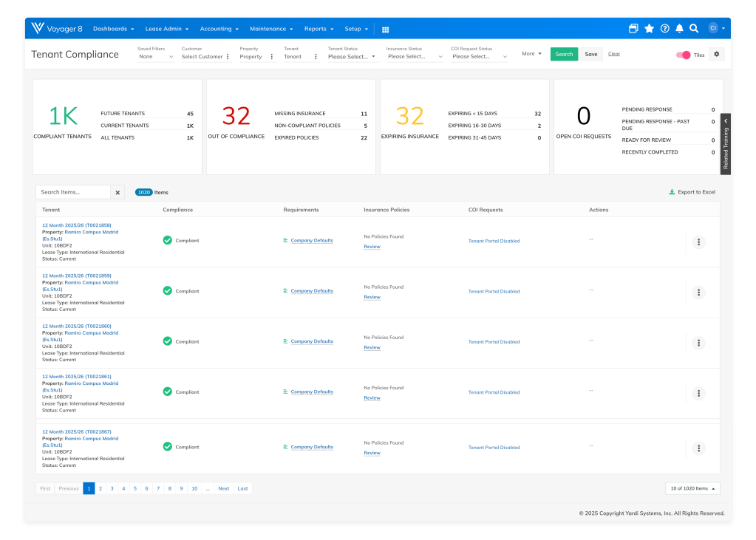This screenshot has width=756, height=540.
Task: Go to page 3 in pagination
Action: pyautogui.click(x=112, y=488)
